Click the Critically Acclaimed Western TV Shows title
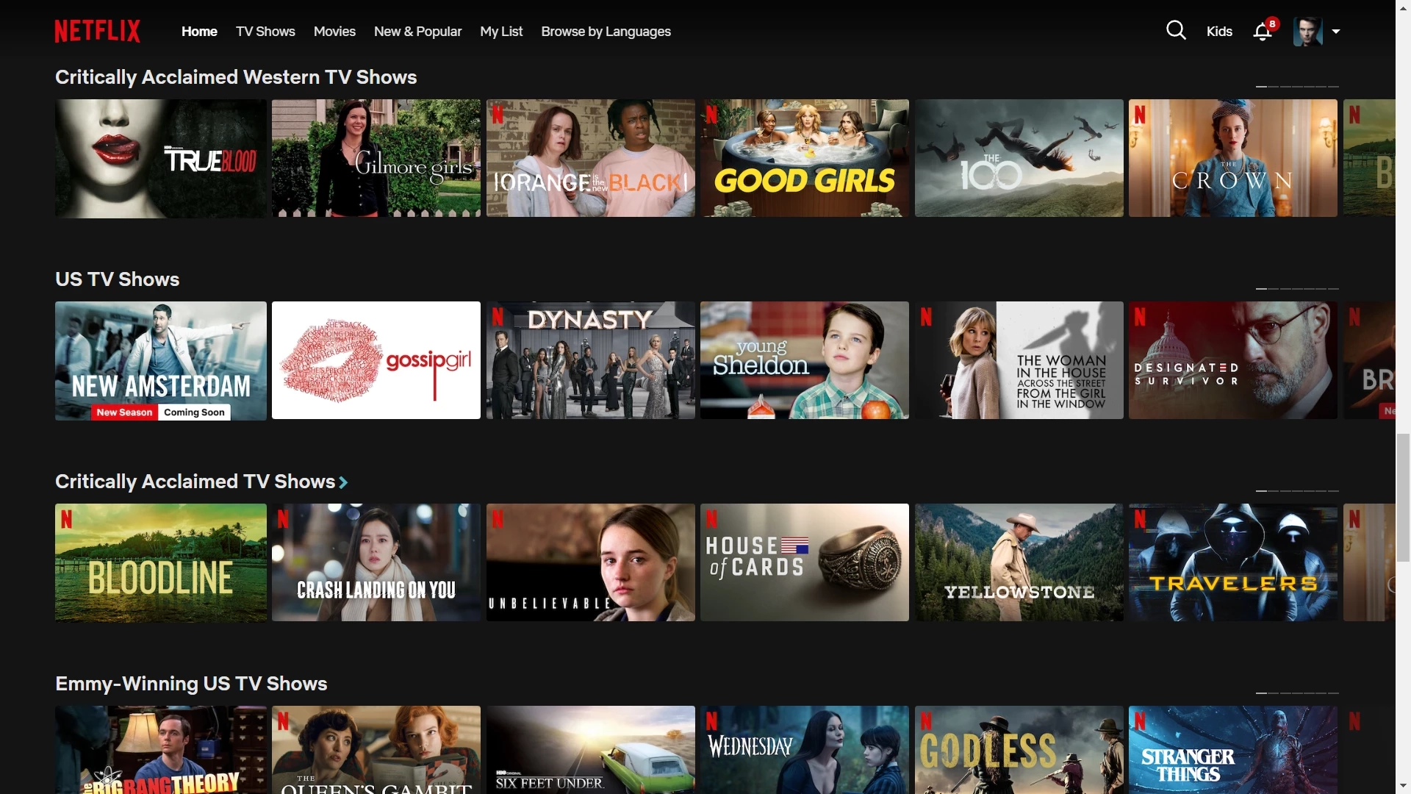This screenshot has width=1411, height=794. (236, 77)
